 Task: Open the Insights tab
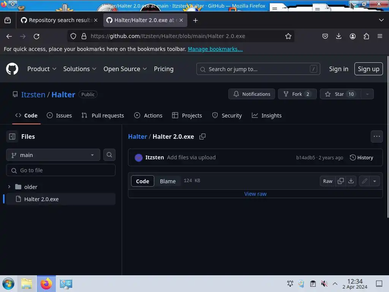pyautogui.click(x=267, y=116)
